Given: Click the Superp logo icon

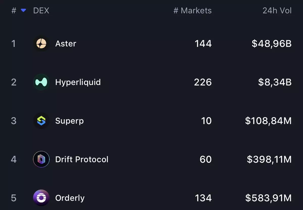Looking at the screenshot, I should [x=41, y=121].
